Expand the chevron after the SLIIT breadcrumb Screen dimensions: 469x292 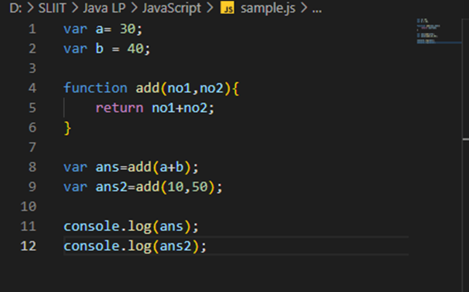75,8
